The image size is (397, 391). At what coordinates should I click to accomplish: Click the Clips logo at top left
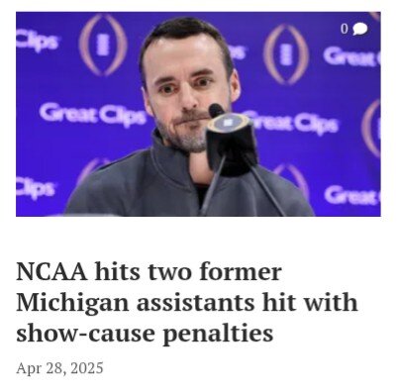[x=37, y=41]
